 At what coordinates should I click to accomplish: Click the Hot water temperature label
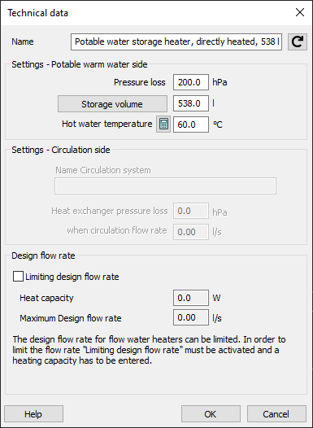107,124
